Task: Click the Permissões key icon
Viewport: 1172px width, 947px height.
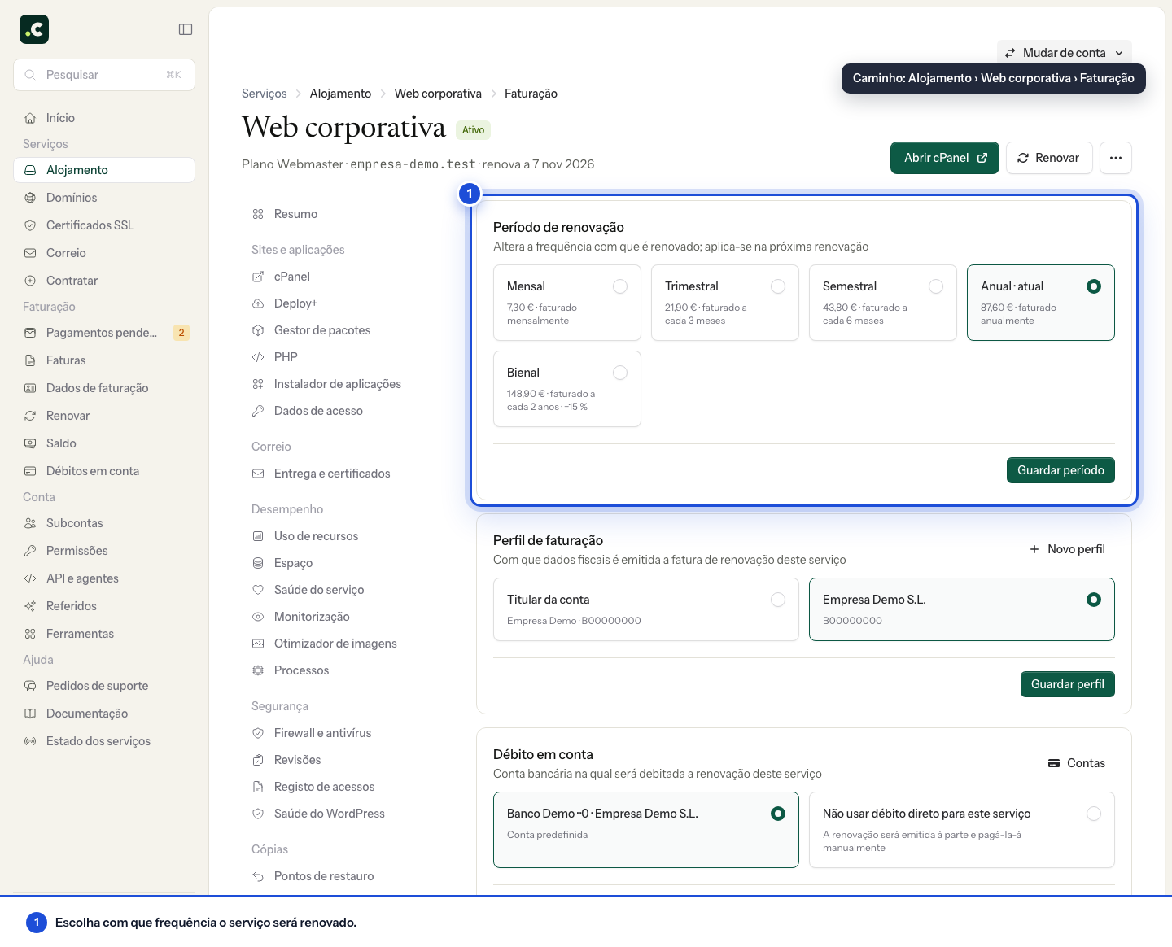Action: [30, 551]
